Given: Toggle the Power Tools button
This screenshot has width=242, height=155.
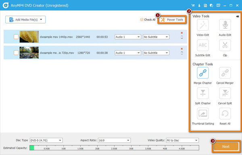Looking at the screenshot, I should coord(172,20).
